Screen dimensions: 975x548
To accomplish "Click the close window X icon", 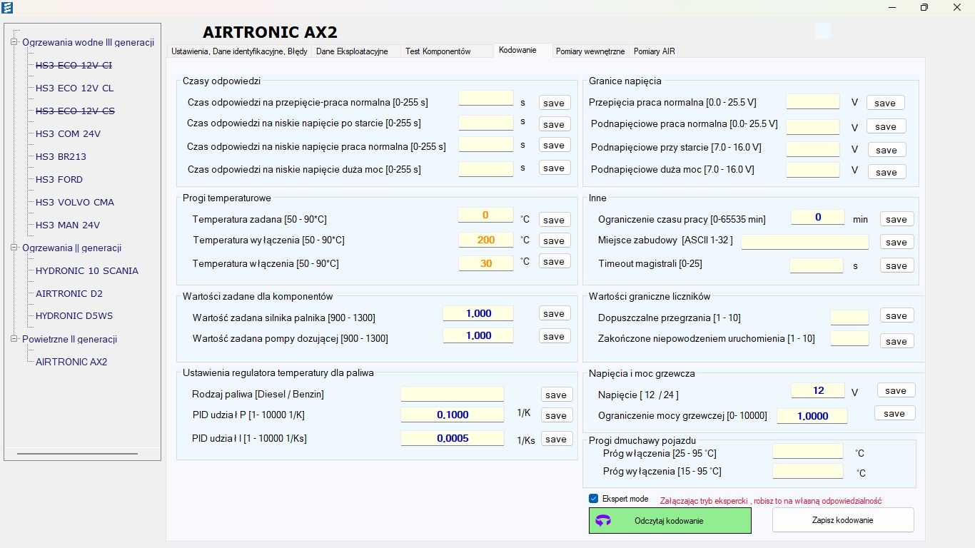I will (957, 7).
